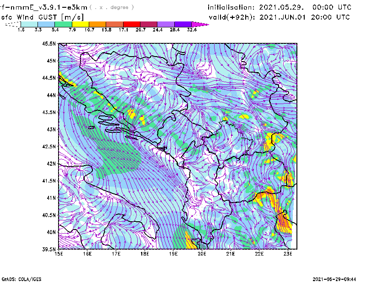The width and height of the screenshot is (366, 282).
Task: Click the light cyan 1.6–3.3 legend swatch
Action: pos(29,24)
